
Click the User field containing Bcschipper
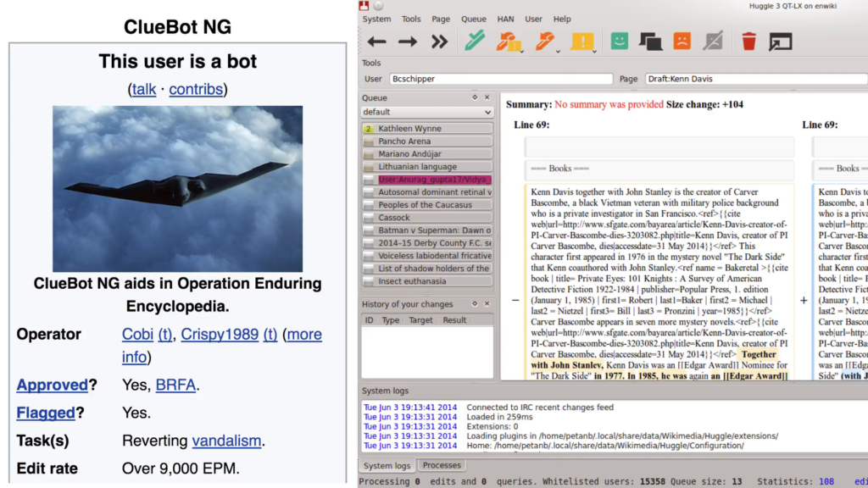tap(501, 79)
